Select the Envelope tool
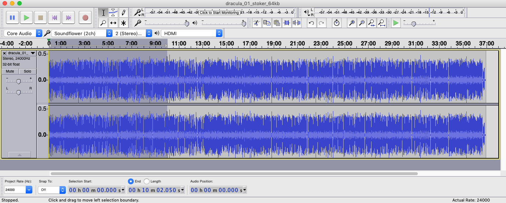 pos(114,12)
